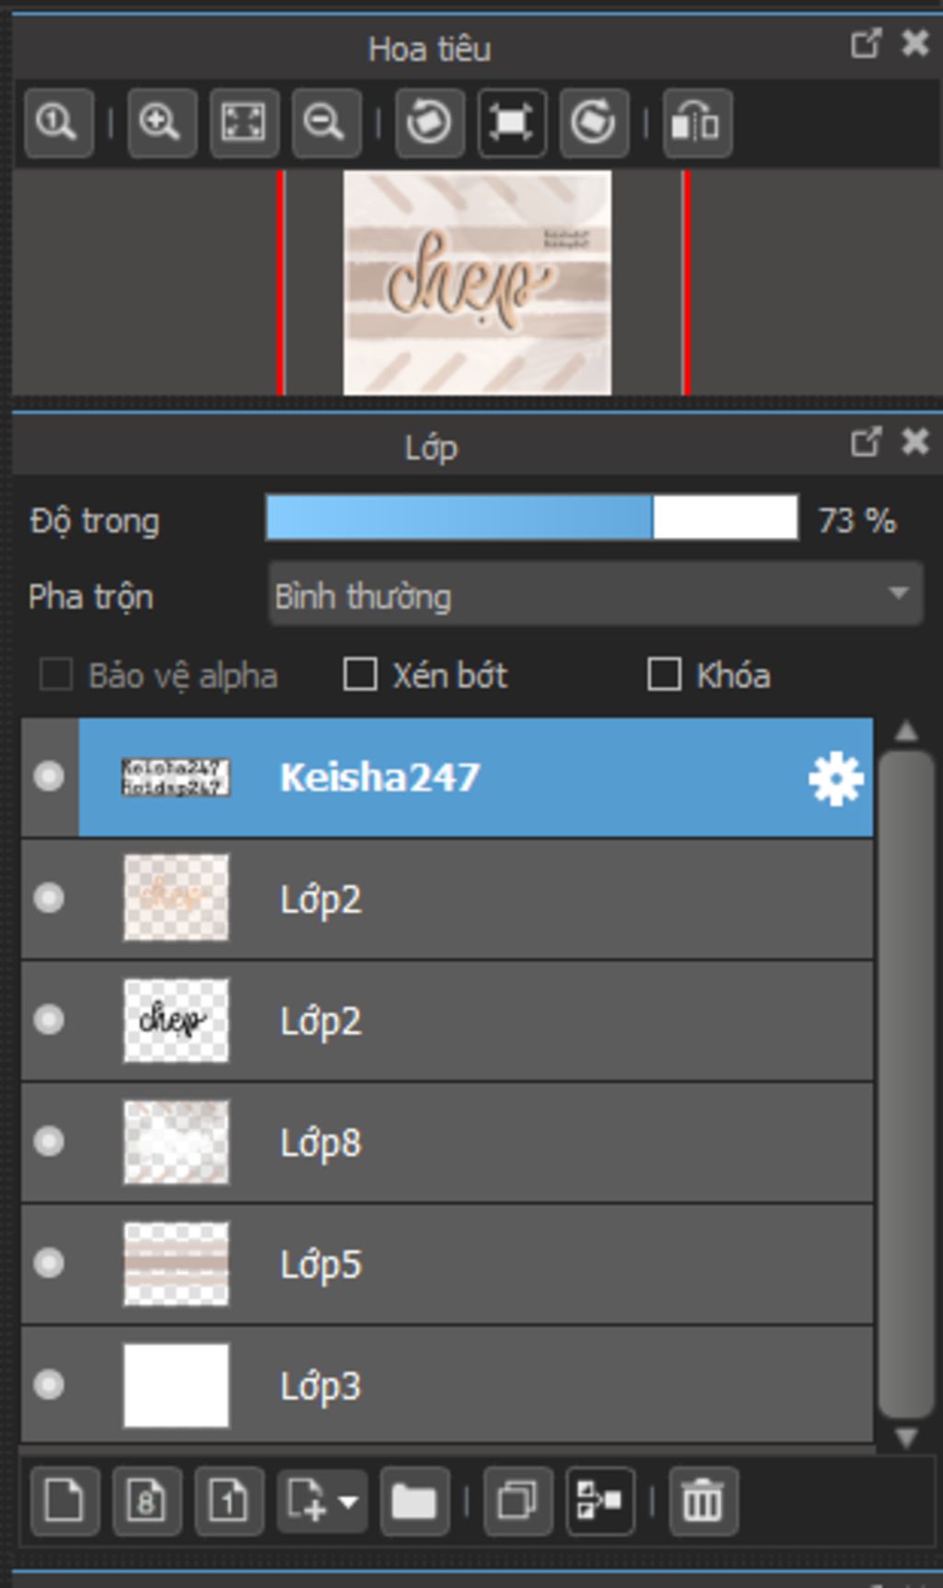Hide the Lớp8 layer

coord(49,1142)
